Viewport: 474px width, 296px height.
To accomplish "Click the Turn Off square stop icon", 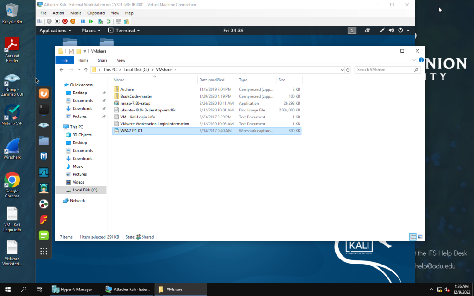I will point(57,21).
